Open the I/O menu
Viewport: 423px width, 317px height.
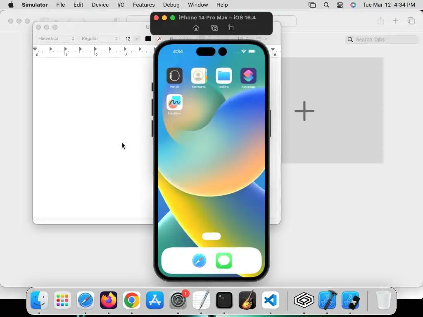coord(121,5)
